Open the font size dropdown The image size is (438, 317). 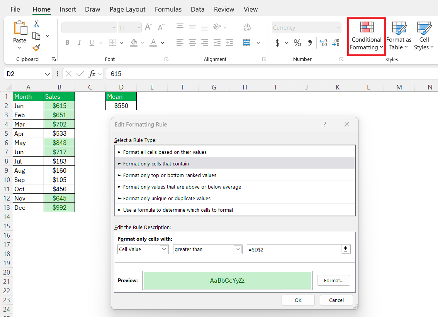tap(139, 28)
